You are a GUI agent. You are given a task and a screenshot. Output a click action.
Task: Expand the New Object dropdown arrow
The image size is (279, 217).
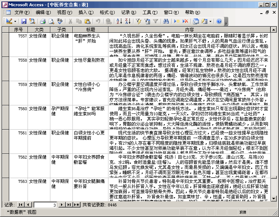(x=210, y=21)
